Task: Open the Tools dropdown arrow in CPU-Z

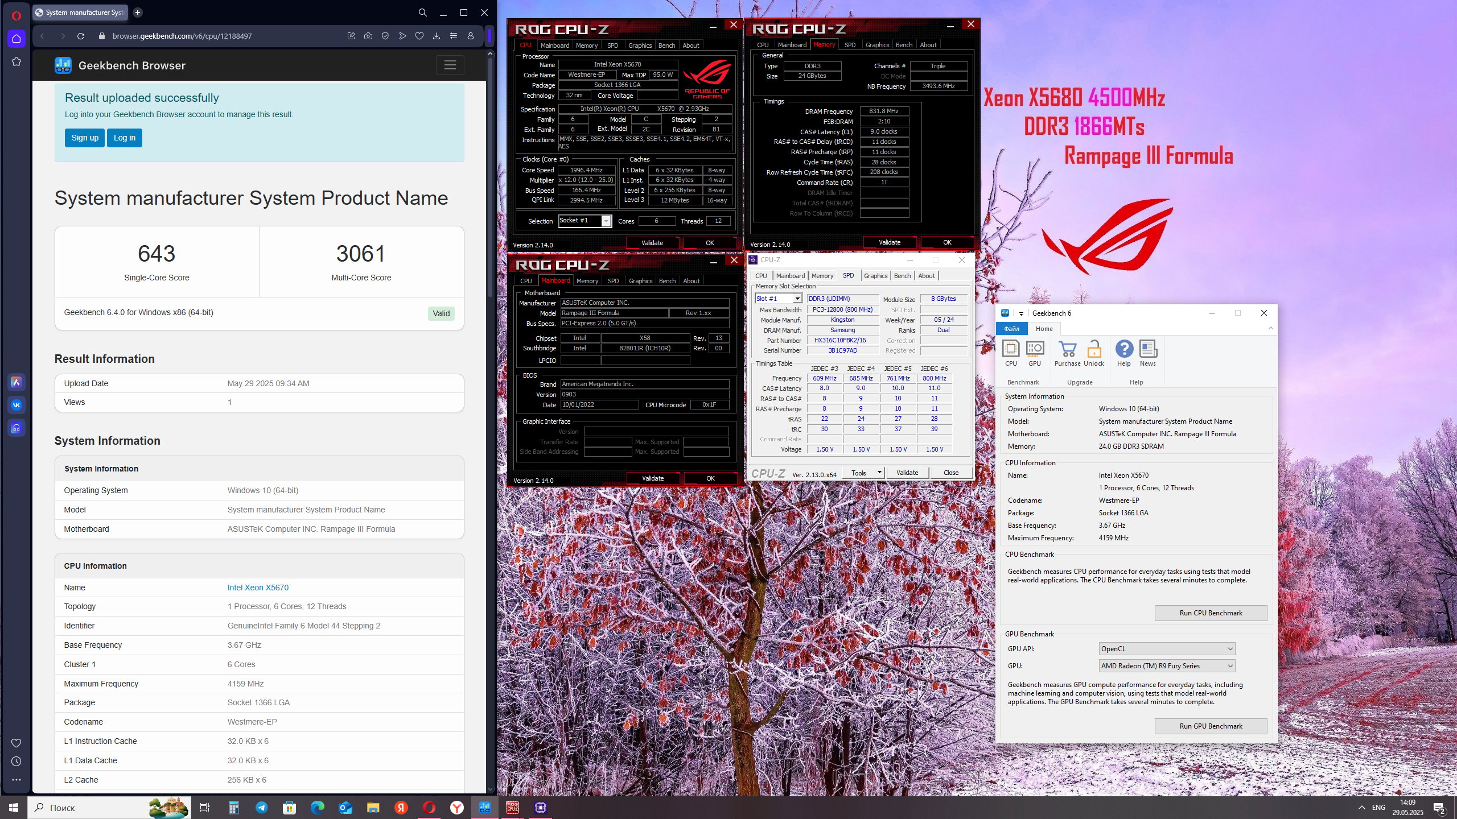Action: coord(879,473)
